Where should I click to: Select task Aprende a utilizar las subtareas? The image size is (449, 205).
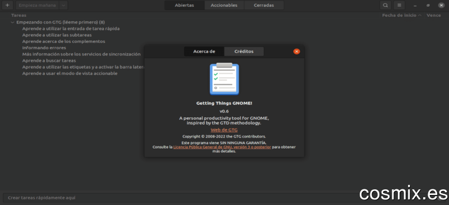coord(57,35)
